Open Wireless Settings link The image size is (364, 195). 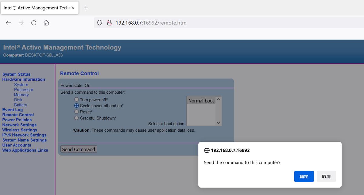(20, 130)
